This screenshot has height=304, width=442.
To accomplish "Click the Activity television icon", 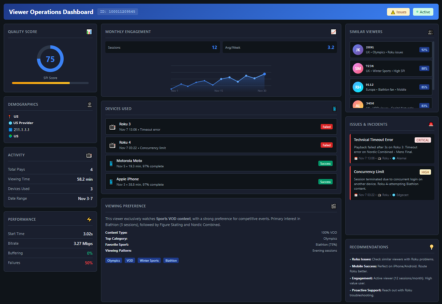I will [89, 155].
